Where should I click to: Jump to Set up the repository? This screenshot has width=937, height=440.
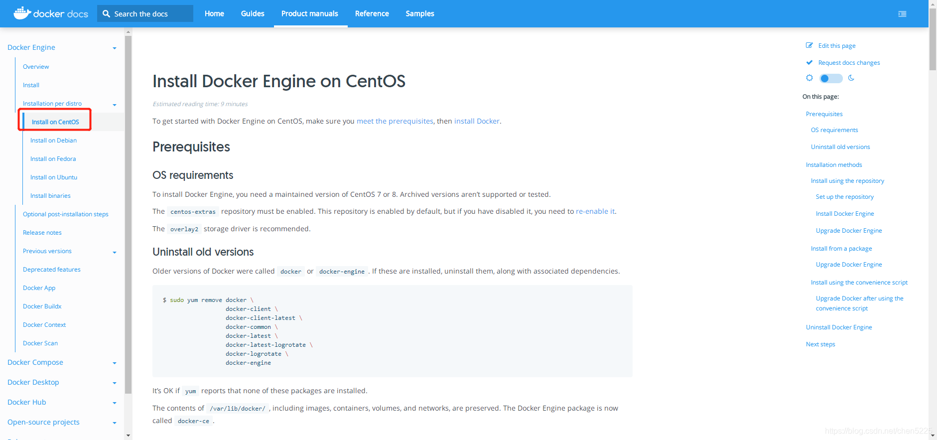coord(845,197)
